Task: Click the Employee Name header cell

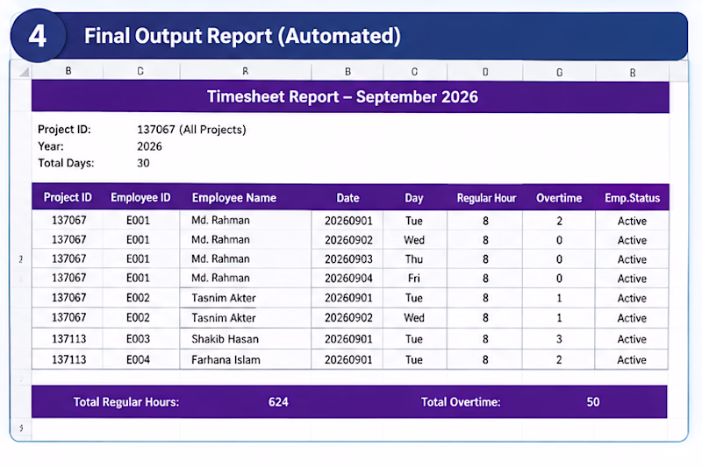Action: [x=234, y=197]
